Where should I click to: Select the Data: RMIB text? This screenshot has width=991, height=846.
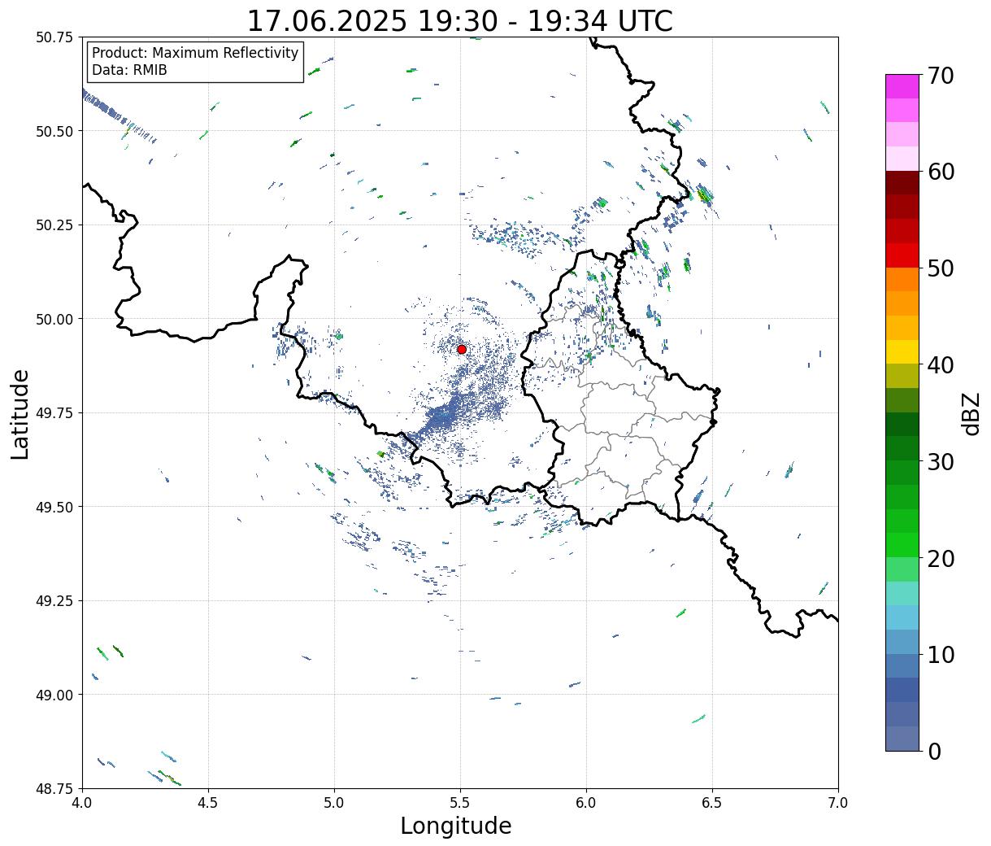[129, 70]
